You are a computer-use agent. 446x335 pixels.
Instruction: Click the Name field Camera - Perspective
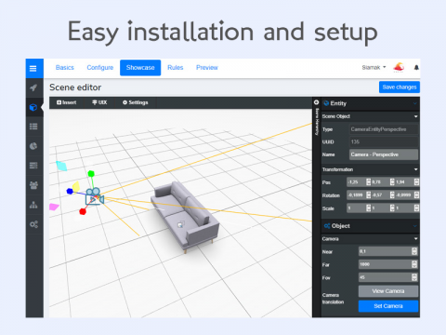point(384,154)
